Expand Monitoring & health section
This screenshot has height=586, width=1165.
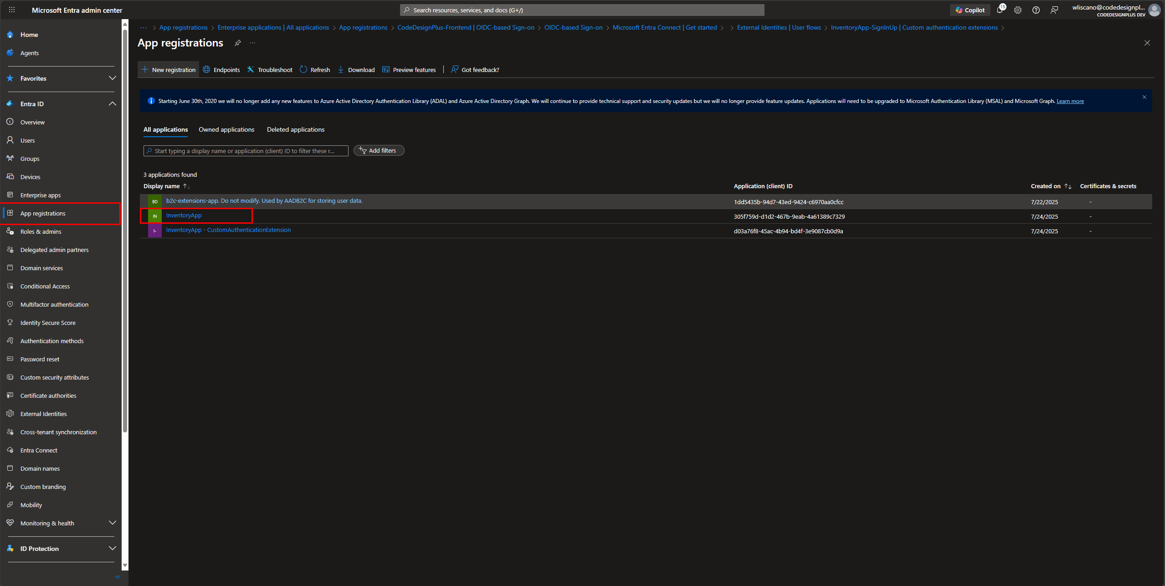113,523
